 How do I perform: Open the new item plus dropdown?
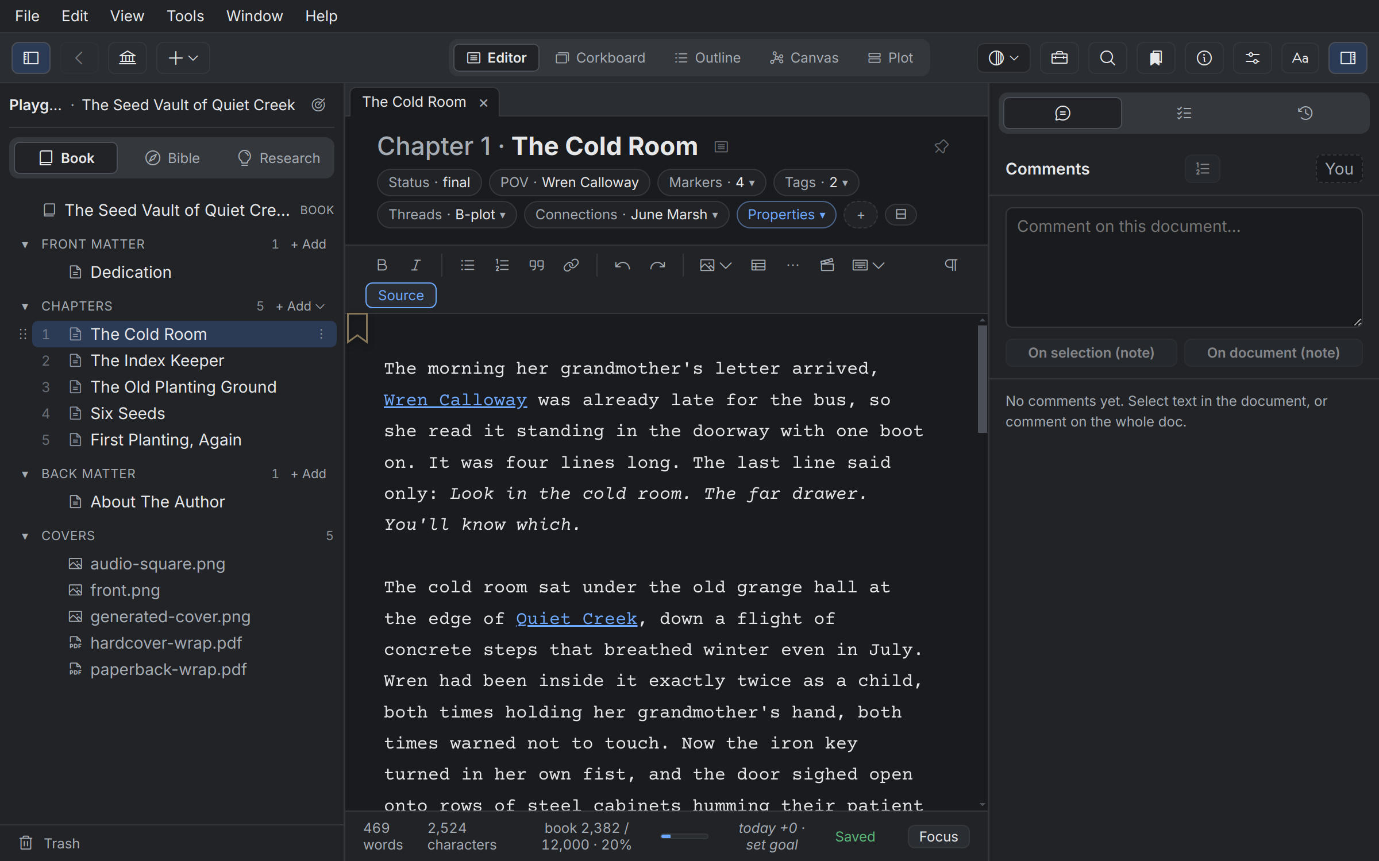coord(183,58)
